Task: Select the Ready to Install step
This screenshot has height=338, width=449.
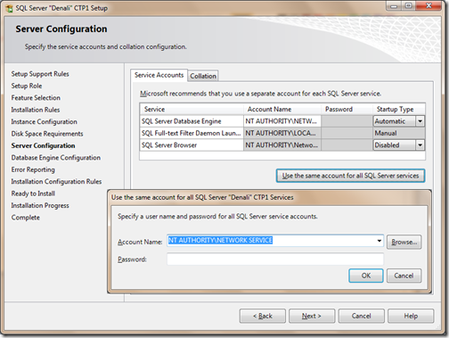Action: [x=33, y=194]
